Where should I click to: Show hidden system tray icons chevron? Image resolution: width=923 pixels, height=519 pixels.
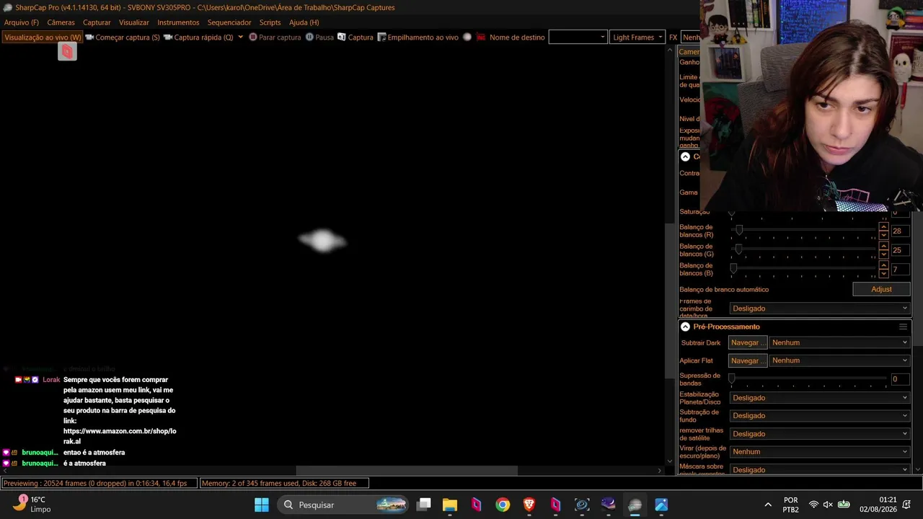768,505
